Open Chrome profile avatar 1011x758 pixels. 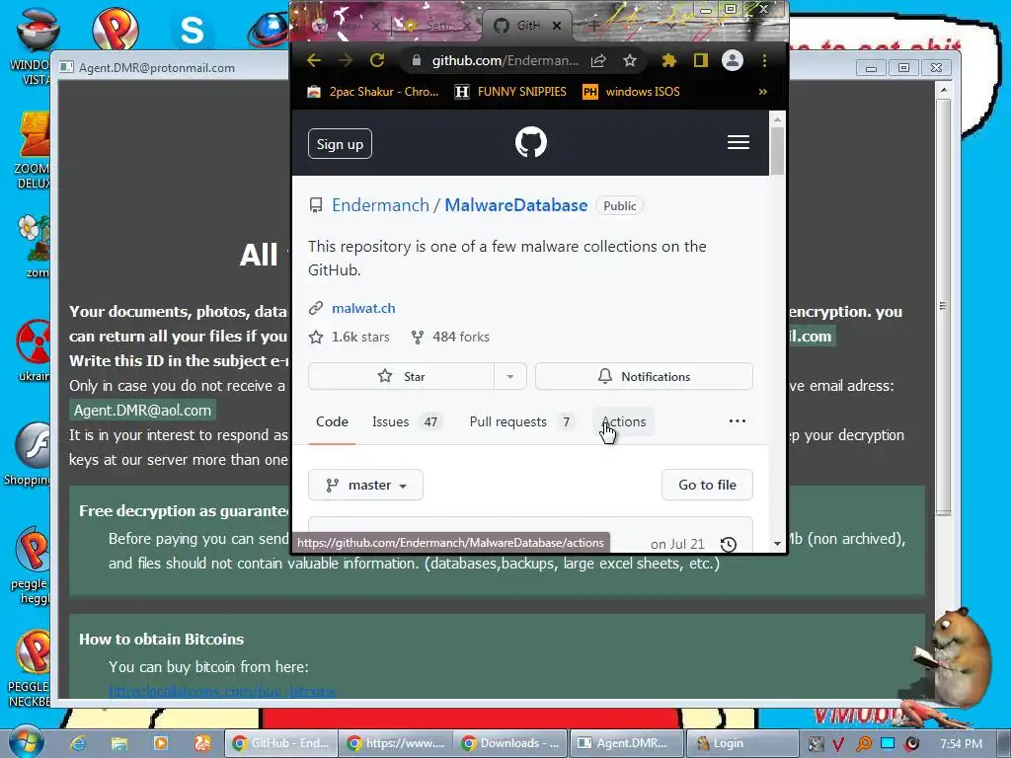tap(733, 60)
